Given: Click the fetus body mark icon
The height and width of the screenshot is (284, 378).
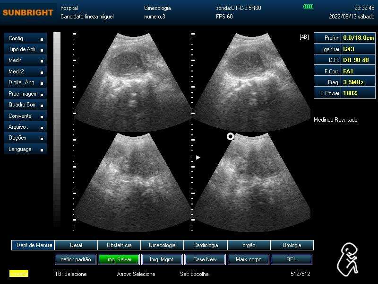Looking at the screenshot, I should (348, 259).
